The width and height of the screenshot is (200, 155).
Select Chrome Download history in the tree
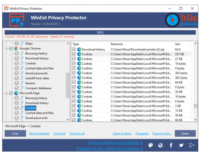[x=37, y=58]
